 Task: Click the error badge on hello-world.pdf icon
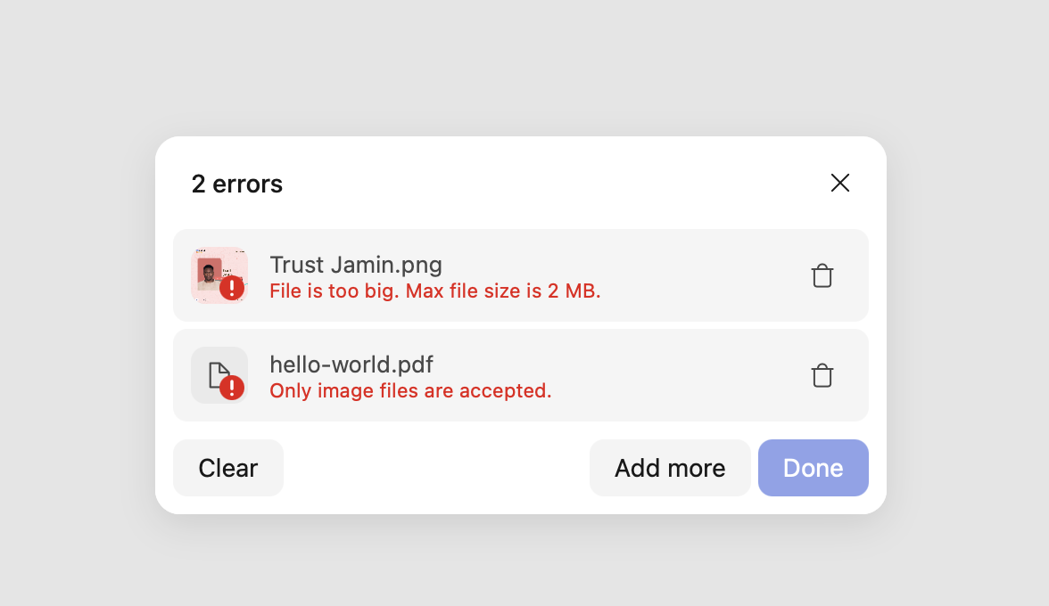tap(232, 388)
